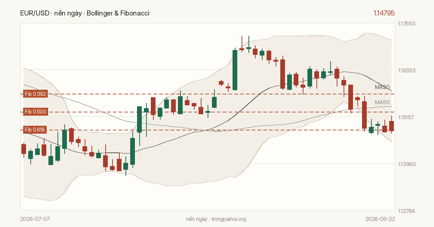434x227 pixels.
Task: Click the last red candle on the right
Action: [x=391, y=126]
